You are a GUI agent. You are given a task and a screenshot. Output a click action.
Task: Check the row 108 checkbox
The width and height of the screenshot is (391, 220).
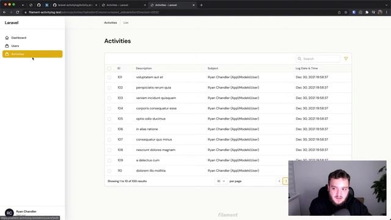pyautogui.click(x=109, y=150)
